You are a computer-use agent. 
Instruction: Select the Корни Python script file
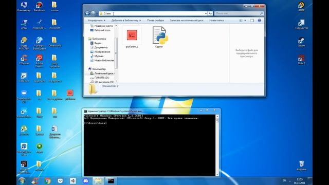(x=159, y=38)
